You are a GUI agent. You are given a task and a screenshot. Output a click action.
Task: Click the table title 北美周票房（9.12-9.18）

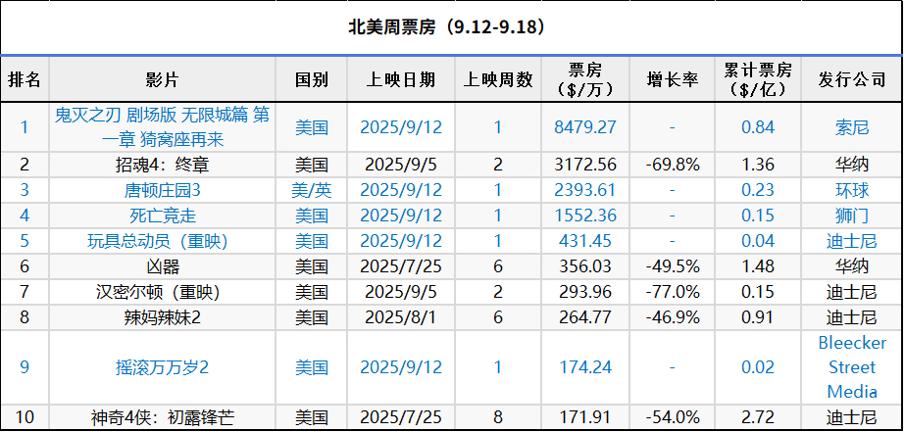447,27
